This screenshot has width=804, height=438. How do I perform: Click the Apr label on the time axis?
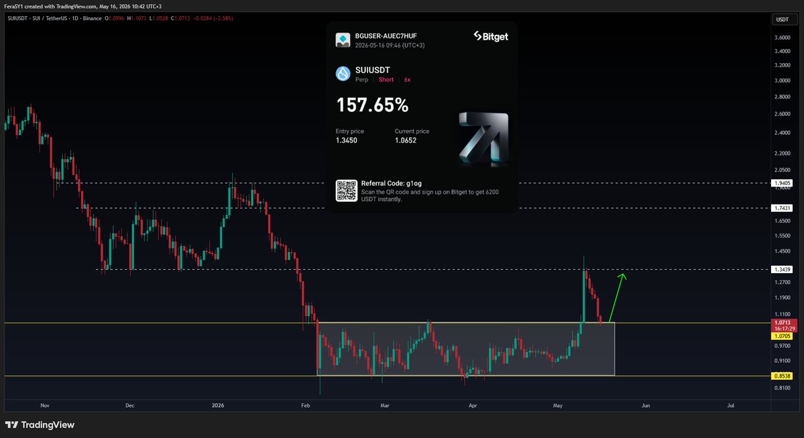tap(473, 405)
